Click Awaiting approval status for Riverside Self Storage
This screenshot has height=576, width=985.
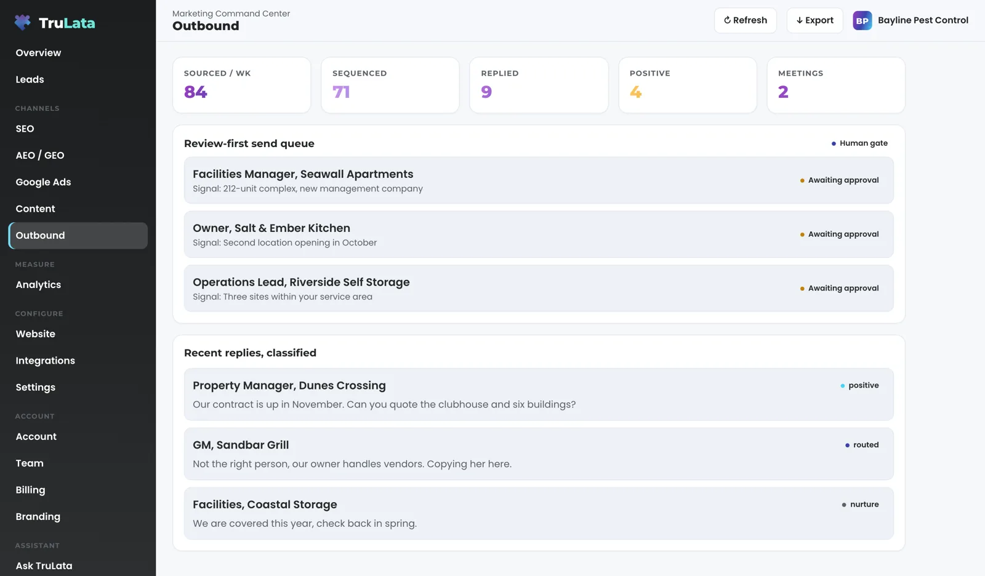pyautogui.click(x=839, y=288)
